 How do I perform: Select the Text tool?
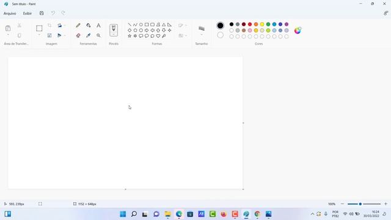(x=98, y=26)
